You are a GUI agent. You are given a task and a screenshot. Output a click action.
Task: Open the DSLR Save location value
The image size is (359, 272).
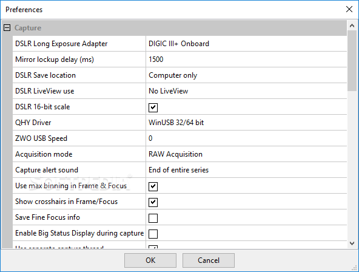(246, 75)
